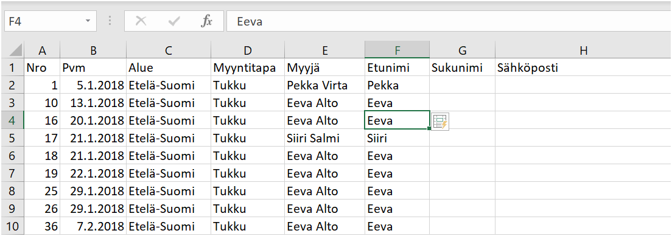The width and height of the screenshot is (672, 236).
Task: Select column D header
Action: coord(247,50)
